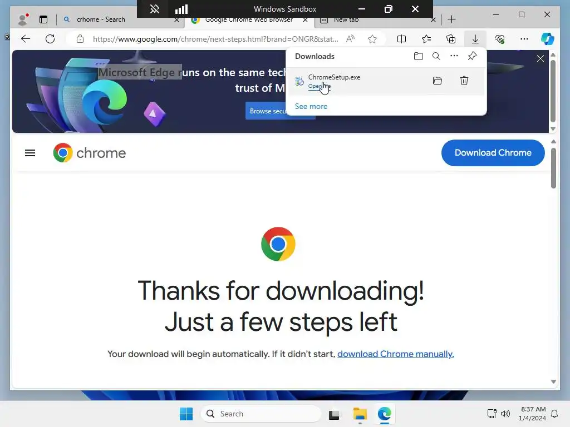Open the notification bell in tray
This screenshot has height=427, width=570.
554,414
